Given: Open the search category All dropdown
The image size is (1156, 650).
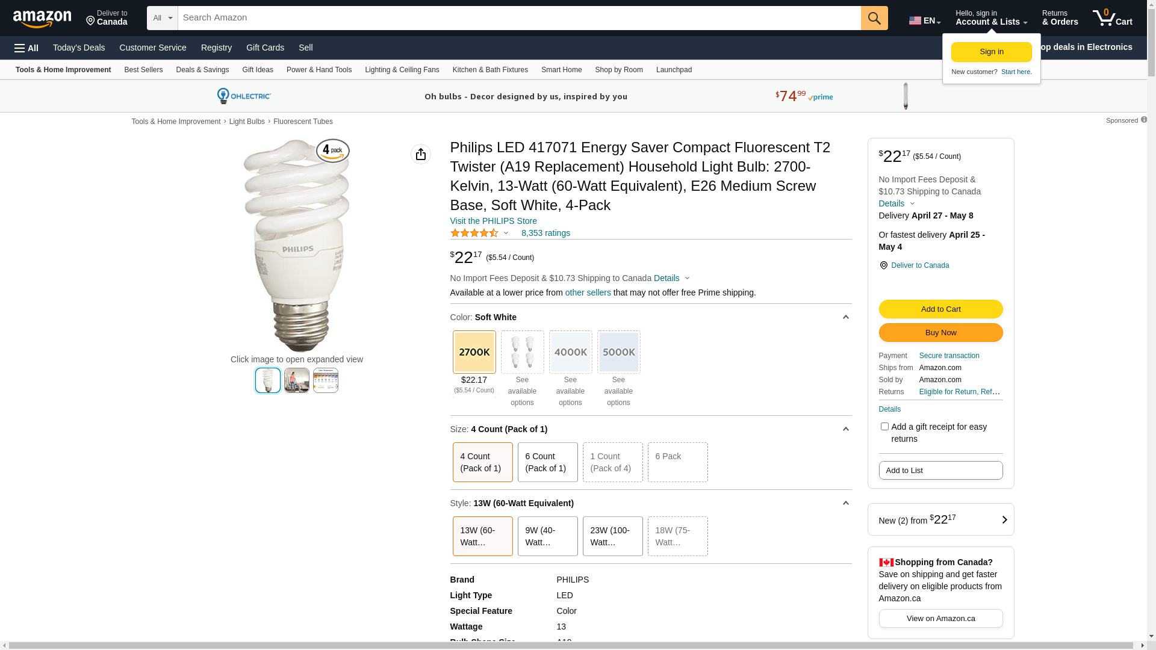Looking at the screenshot, I should [162, 18].
